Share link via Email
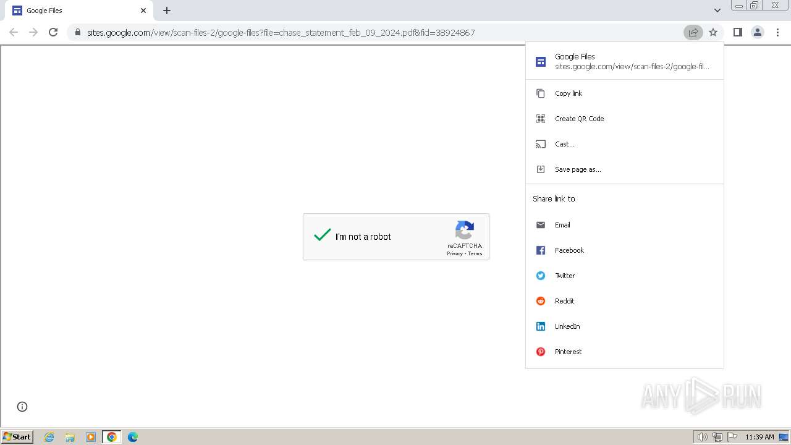The height and width of the screenshot is (445, 791). 624,225
